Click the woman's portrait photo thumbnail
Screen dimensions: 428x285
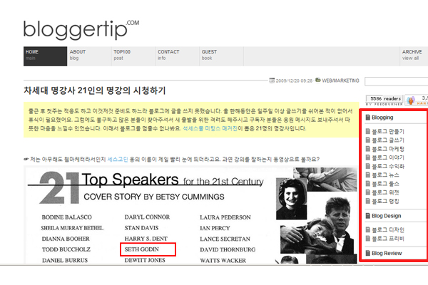pos(291,199)
